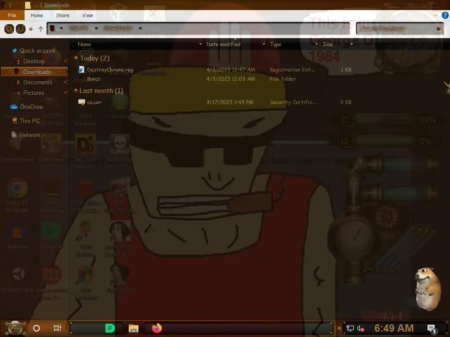Open the Type column dropdown arrow
Image resolution: width=450 pixels, height=337 pixels.
(x=316, y=44)
